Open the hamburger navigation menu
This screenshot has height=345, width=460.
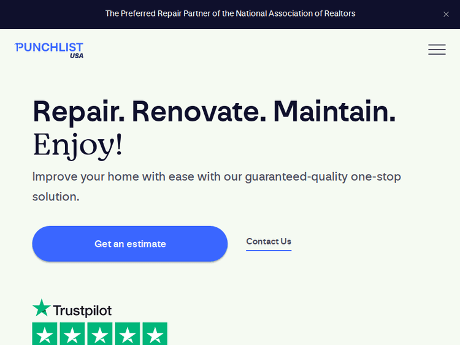(437, 50)
